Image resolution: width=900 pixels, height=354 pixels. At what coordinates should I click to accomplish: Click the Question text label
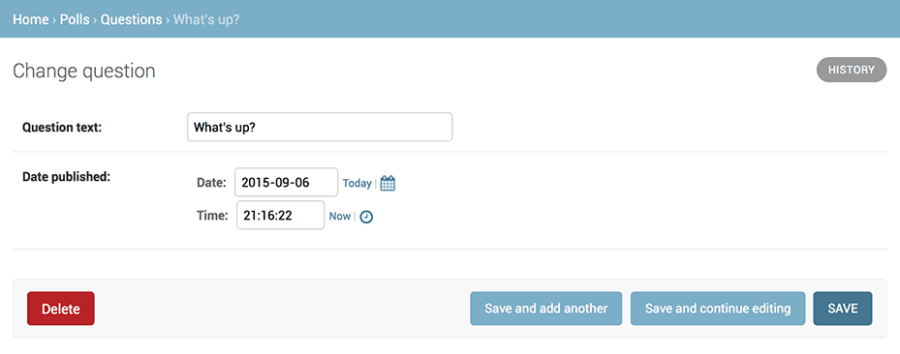pos(62,127)
